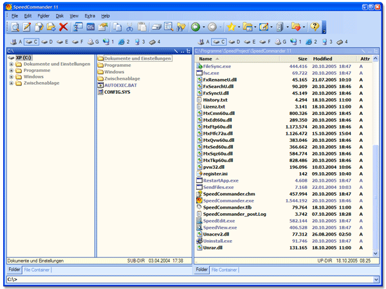This screenshot has width=386, height=289.
Task: Click the red X Delete icon
Action: 63,27
